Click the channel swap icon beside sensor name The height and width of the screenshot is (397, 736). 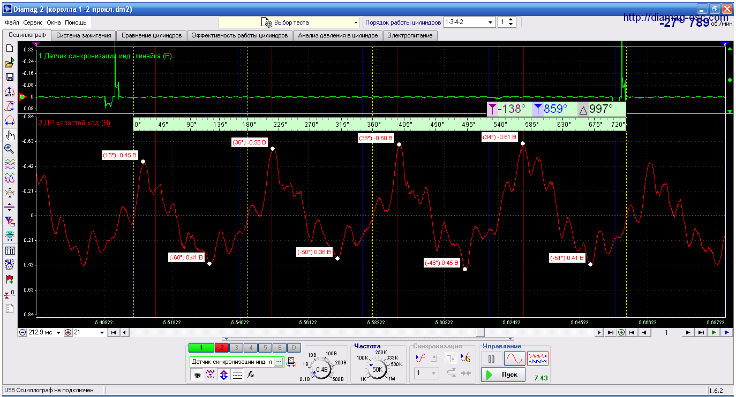click(291, 362)
